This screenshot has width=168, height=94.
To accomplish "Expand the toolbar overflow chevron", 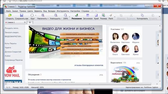I will [159, 16].
